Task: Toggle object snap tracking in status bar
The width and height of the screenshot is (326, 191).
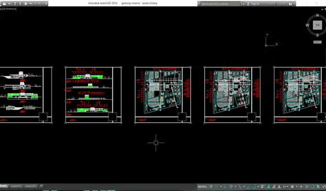Action: [248, 187]
